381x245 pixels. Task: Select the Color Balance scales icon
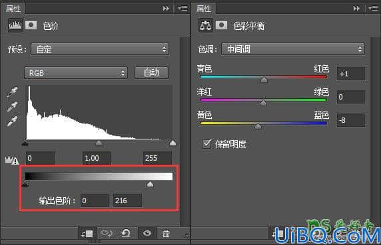click(206, 25)
